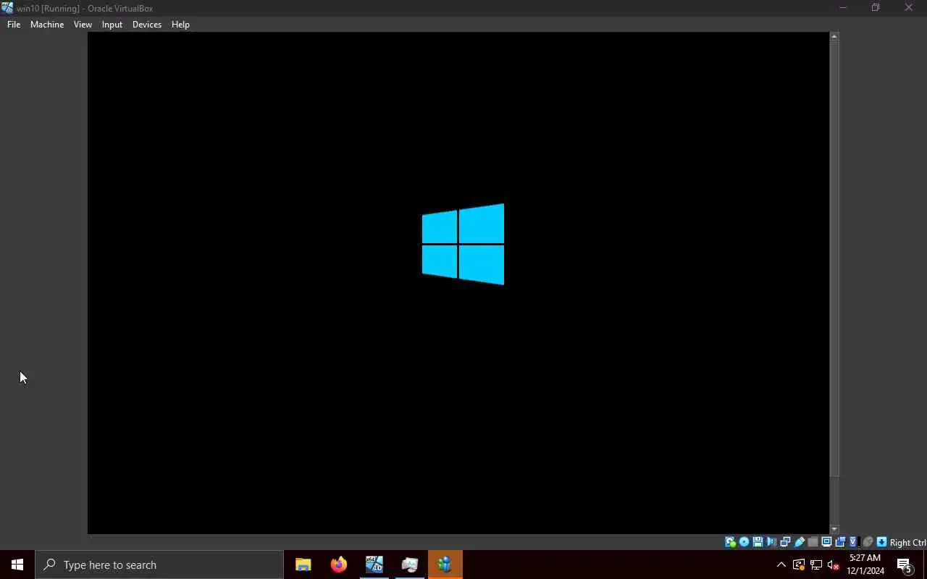Screen dimensions: 927x579
Task: Click the keyboard host key arrow icon
Action: (881, 542)
